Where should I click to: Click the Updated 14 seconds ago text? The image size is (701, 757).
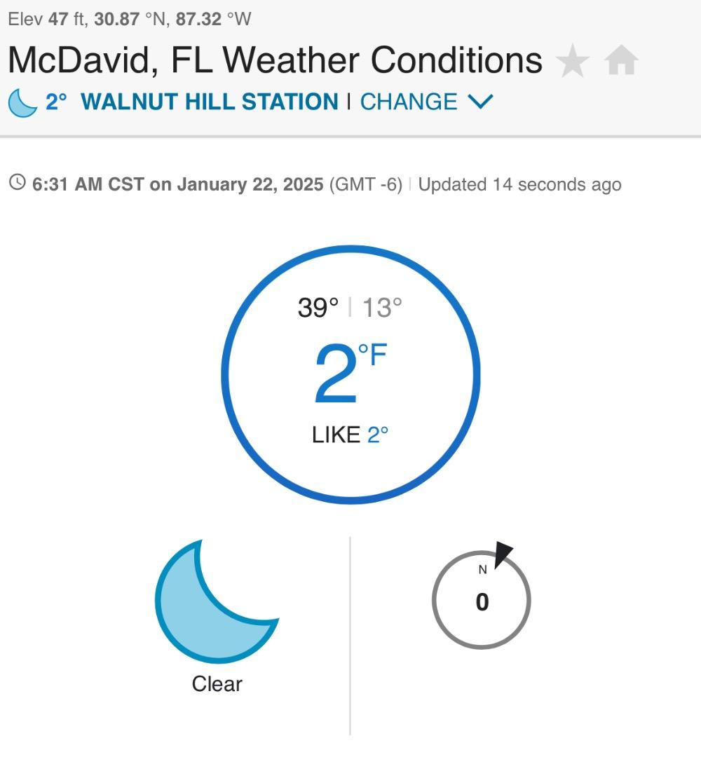click(519, 184)
